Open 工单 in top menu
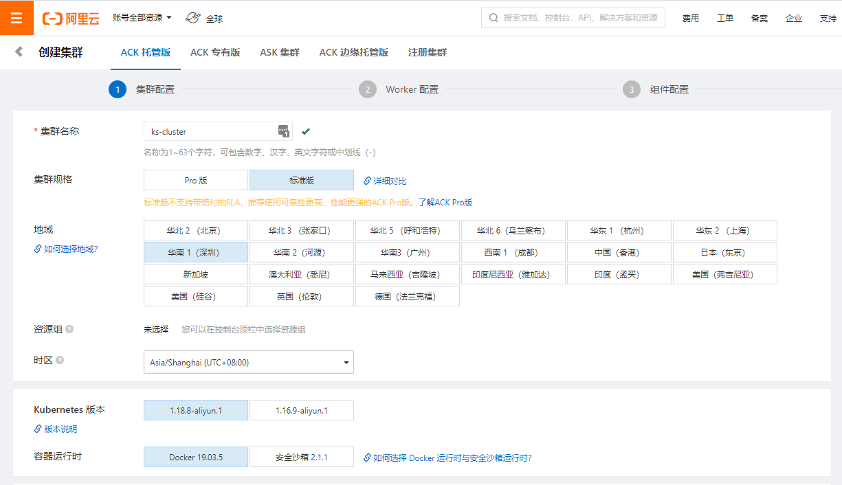 (725, 19)
